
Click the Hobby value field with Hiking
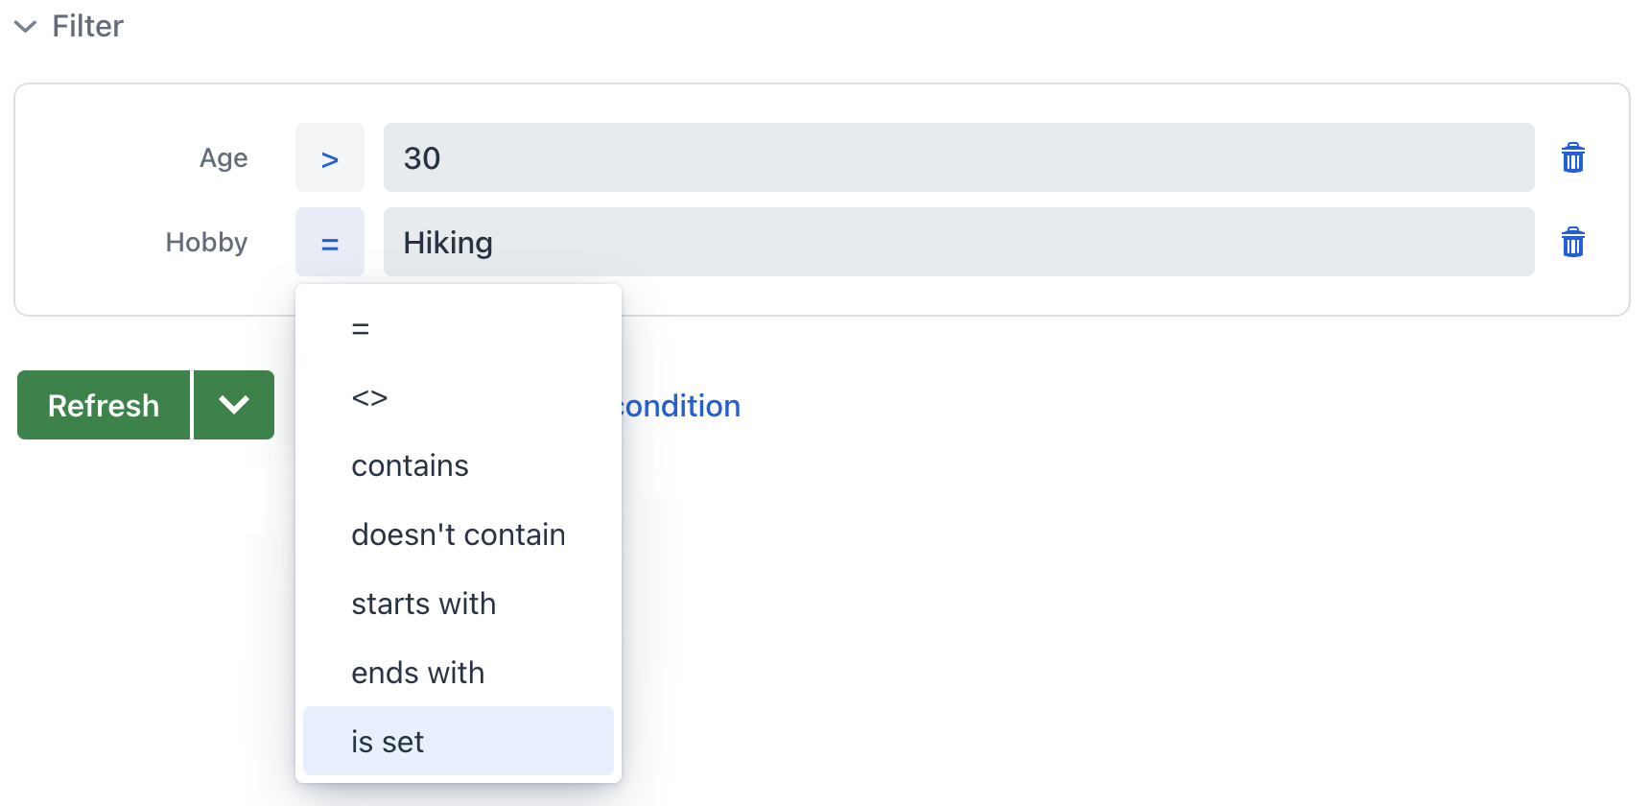point(958,242)
